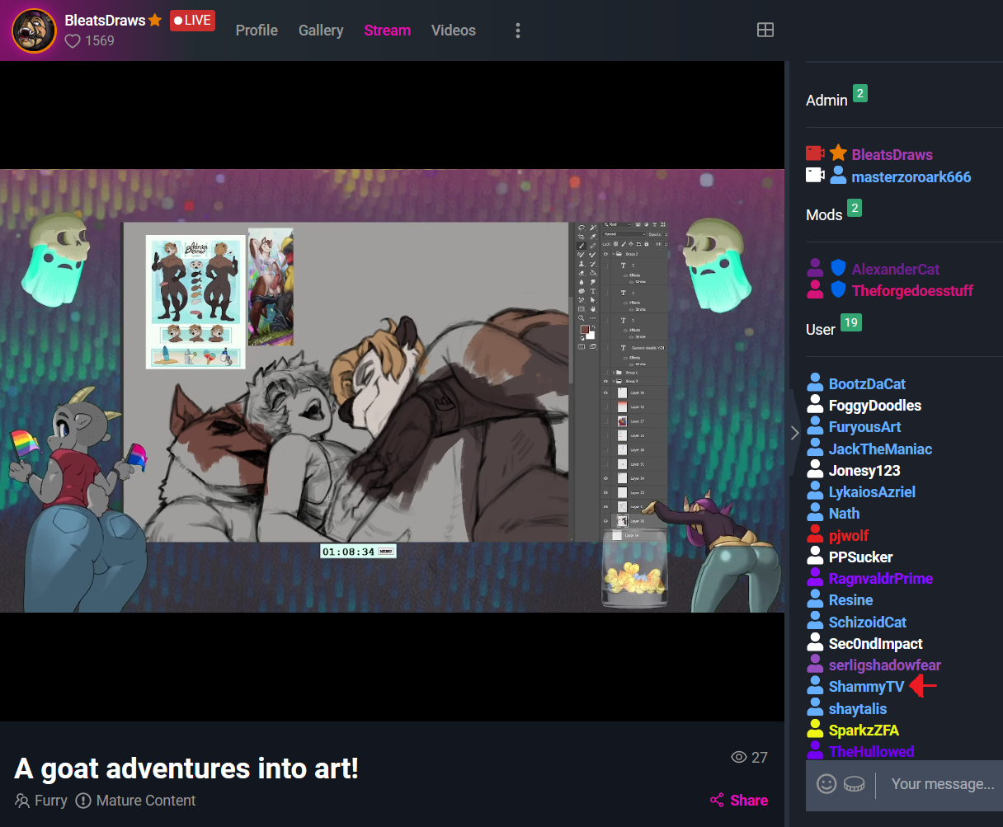Image resolution: width=1003 pixels, height=827 pixels.
Task: Click the user icon beside Resine
Action: click(x=815, y=599)
